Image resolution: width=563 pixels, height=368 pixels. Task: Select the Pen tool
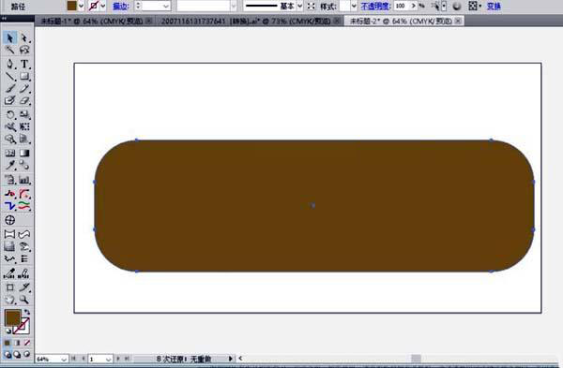9,64
